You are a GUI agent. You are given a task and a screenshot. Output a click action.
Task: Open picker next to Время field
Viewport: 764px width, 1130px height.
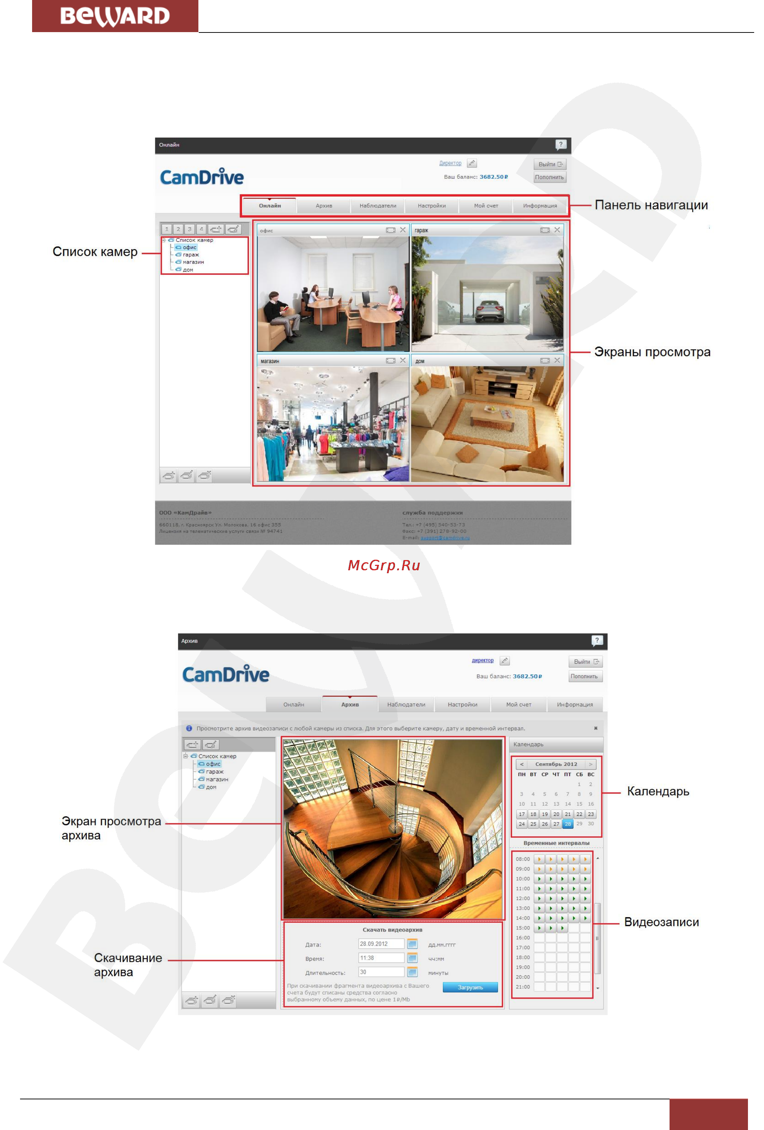coord(412,958)
